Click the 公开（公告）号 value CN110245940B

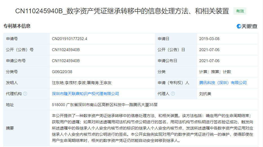(66, 50)
